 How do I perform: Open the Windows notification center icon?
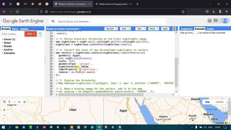(225, 127)
